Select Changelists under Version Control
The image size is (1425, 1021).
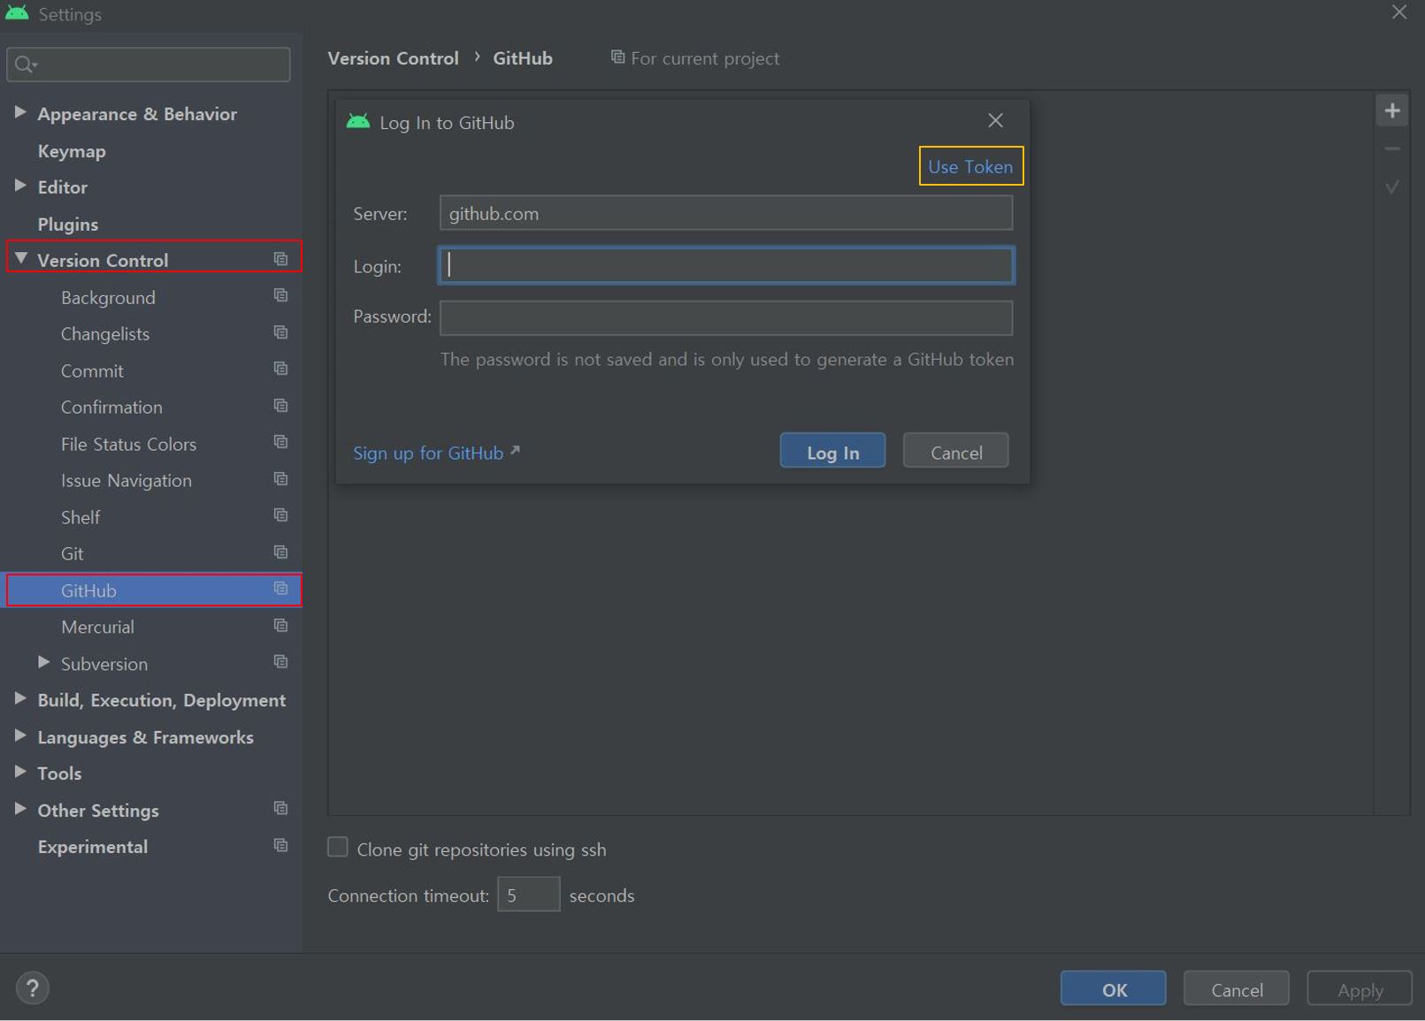click(x=105, y=334)
